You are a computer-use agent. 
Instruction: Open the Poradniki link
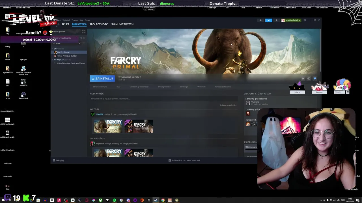click(201, 87)
